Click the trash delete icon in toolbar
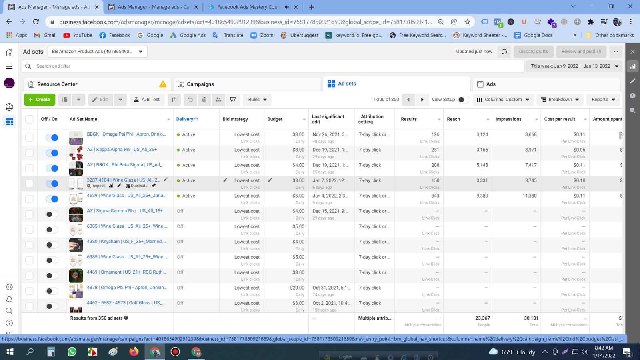This screenshot has height=360, width=640. (x=204, y=100)
